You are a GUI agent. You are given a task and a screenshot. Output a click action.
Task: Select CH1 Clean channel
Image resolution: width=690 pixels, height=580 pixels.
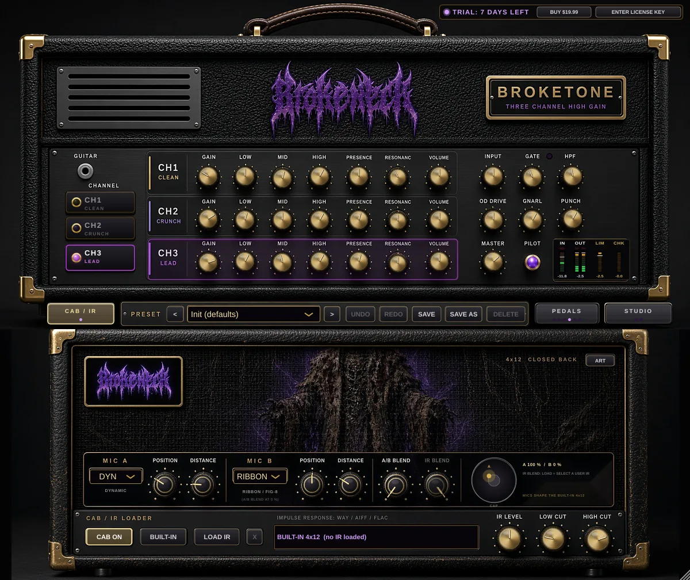[x=101, y=203]
